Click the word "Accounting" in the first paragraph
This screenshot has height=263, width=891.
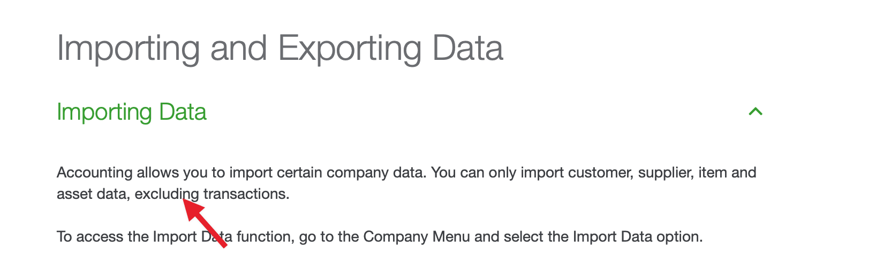point(94,173)
